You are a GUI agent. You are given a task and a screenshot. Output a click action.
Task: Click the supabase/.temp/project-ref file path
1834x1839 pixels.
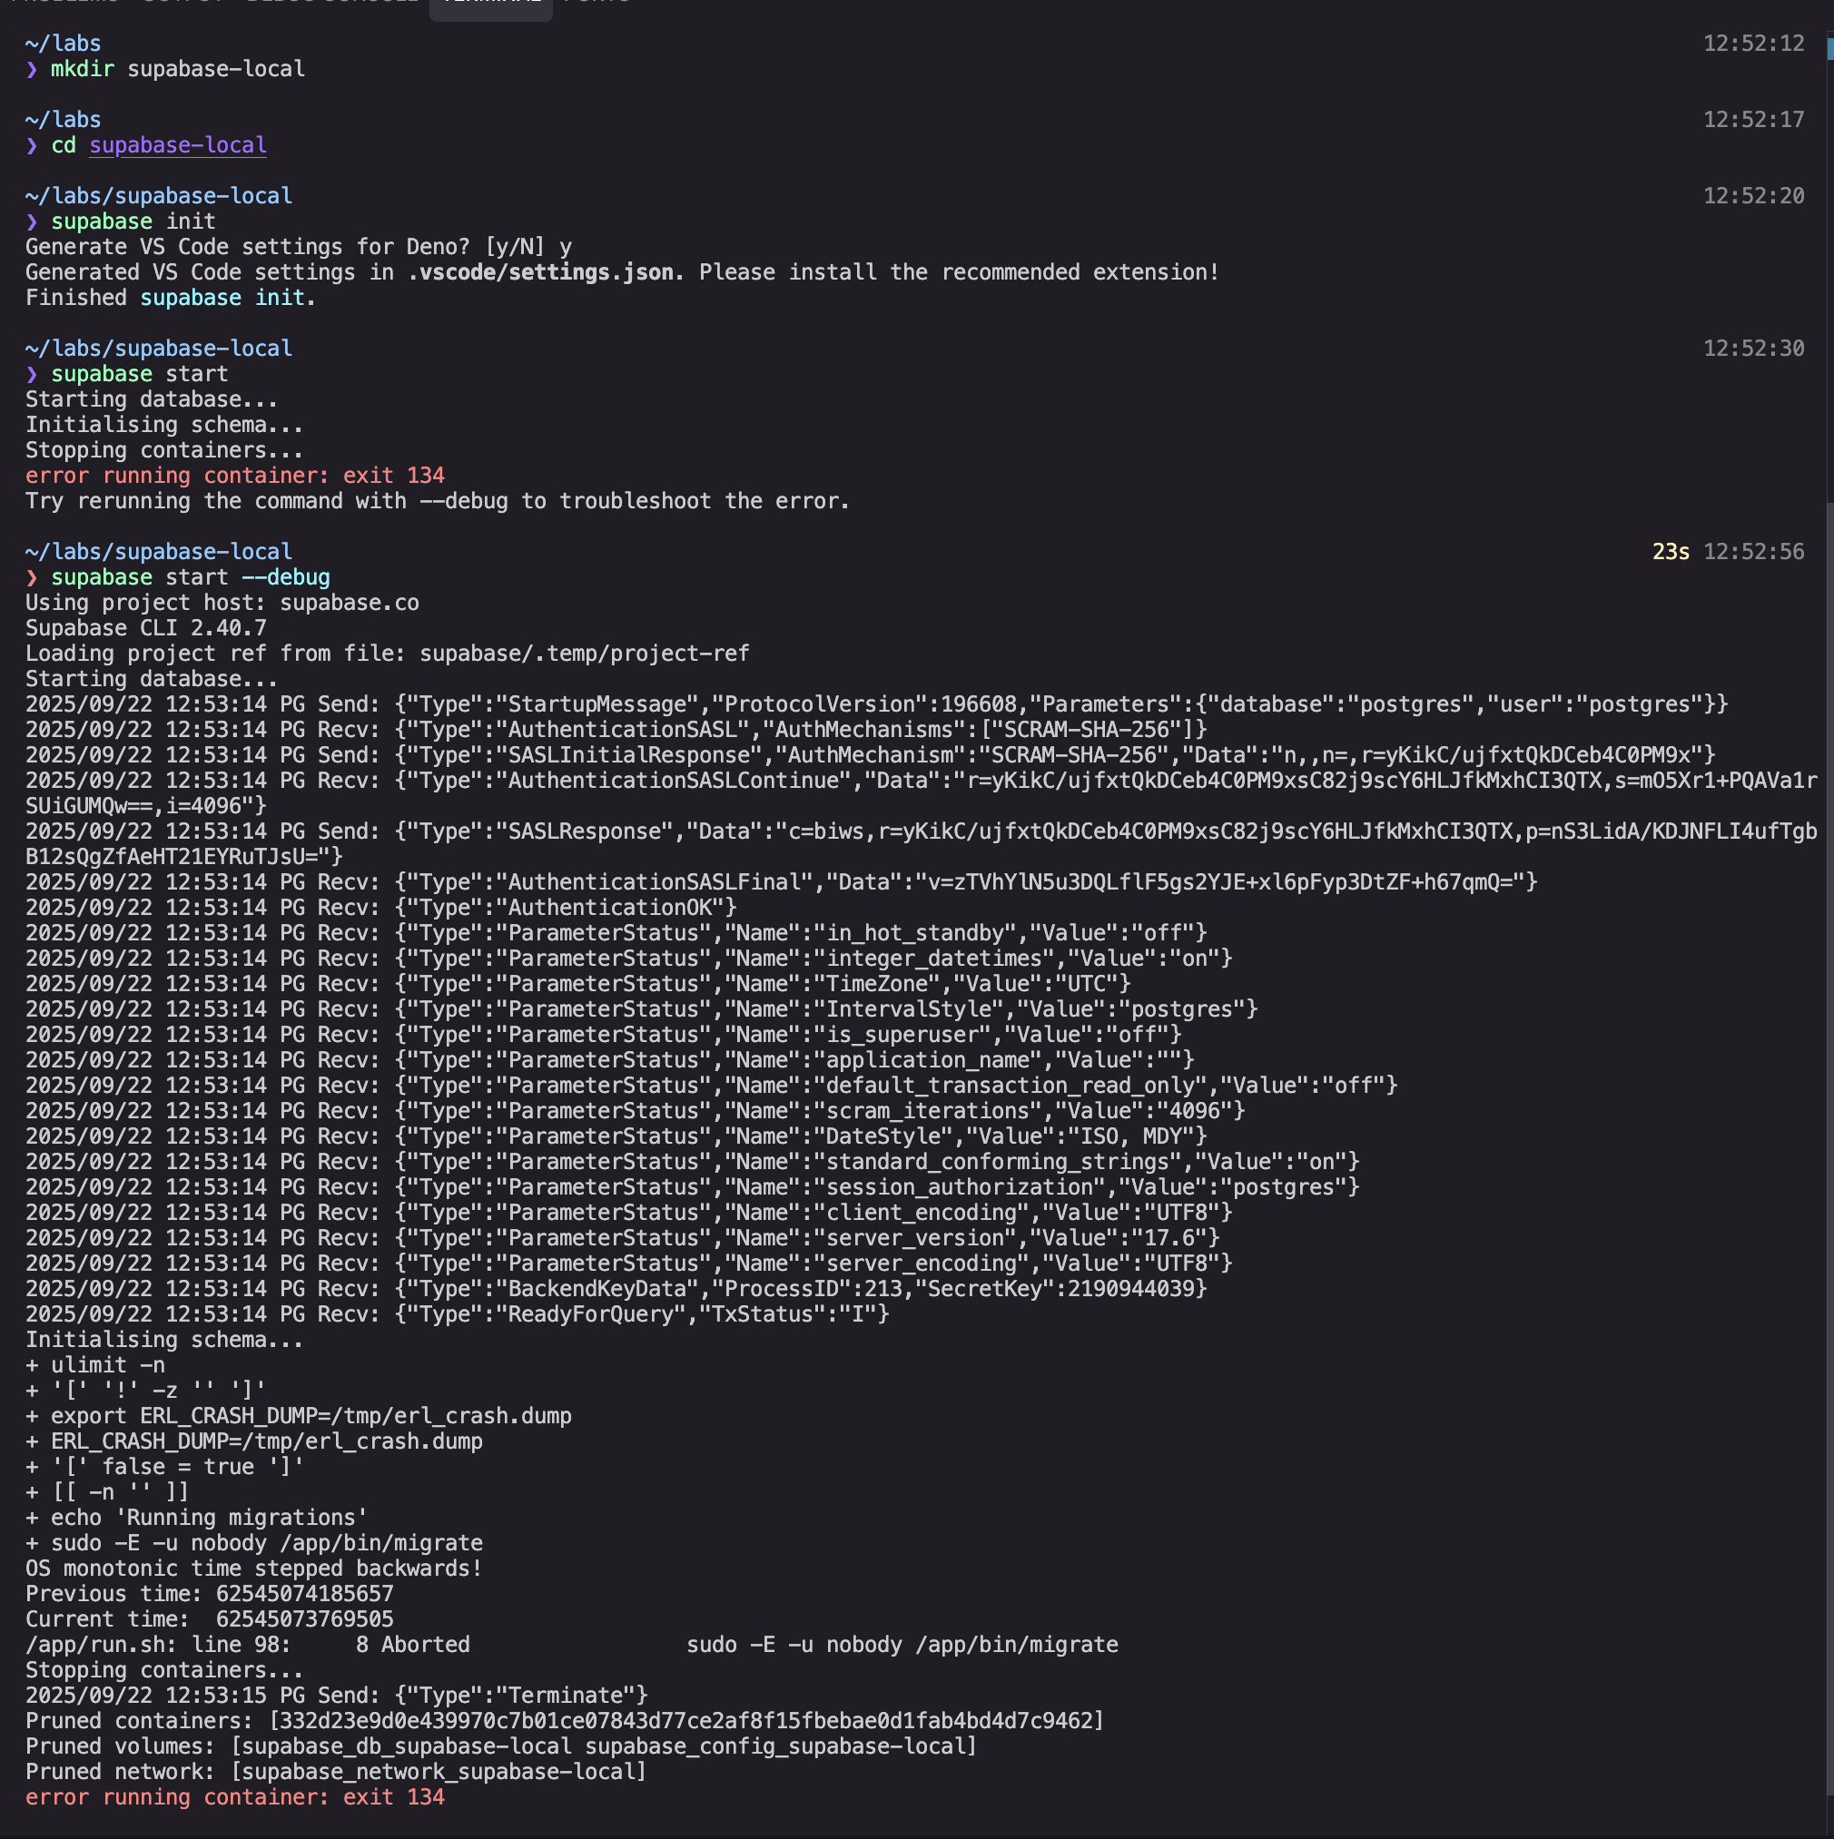coord(584,654)
